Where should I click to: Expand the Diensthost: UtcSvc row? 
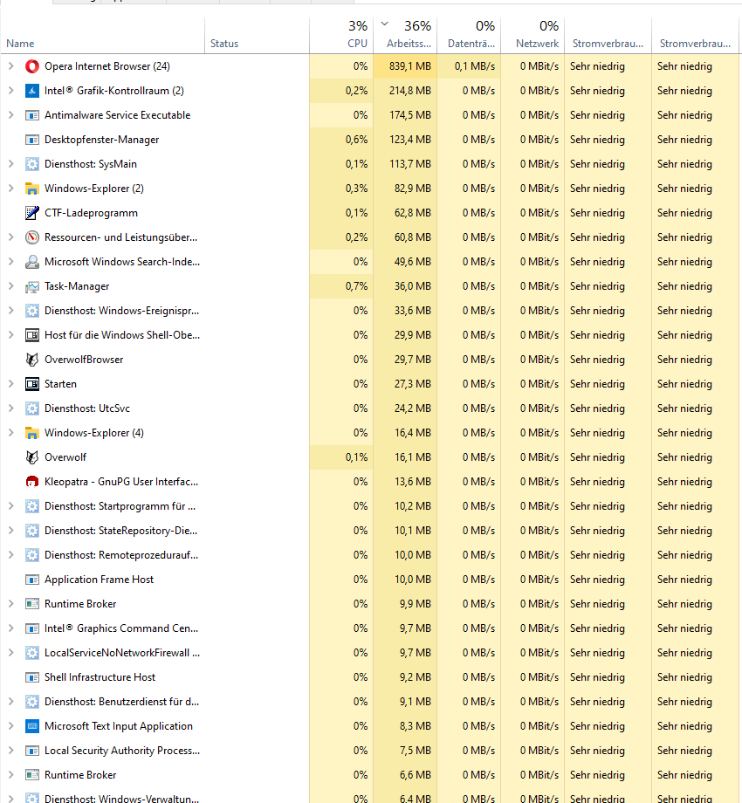[x=10, y=408]
